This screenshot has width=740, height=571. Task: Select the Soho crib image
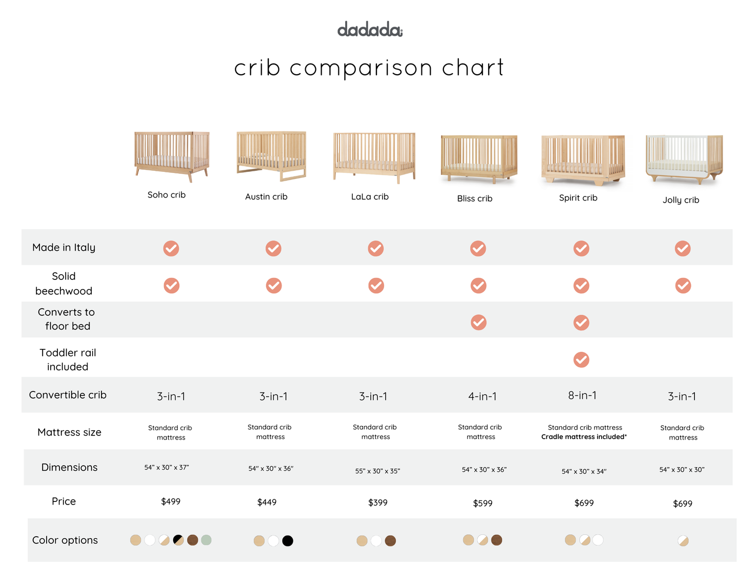[x=172, y=157]
